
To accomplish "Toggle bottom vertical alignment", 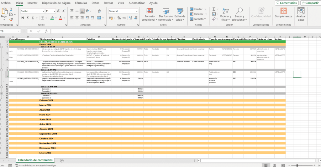I will point(82,11).
